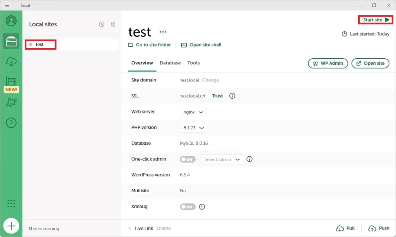Open the grid apps icon in sidebar
The height and width of the screenshot is (237, 396).
(11, 203)
